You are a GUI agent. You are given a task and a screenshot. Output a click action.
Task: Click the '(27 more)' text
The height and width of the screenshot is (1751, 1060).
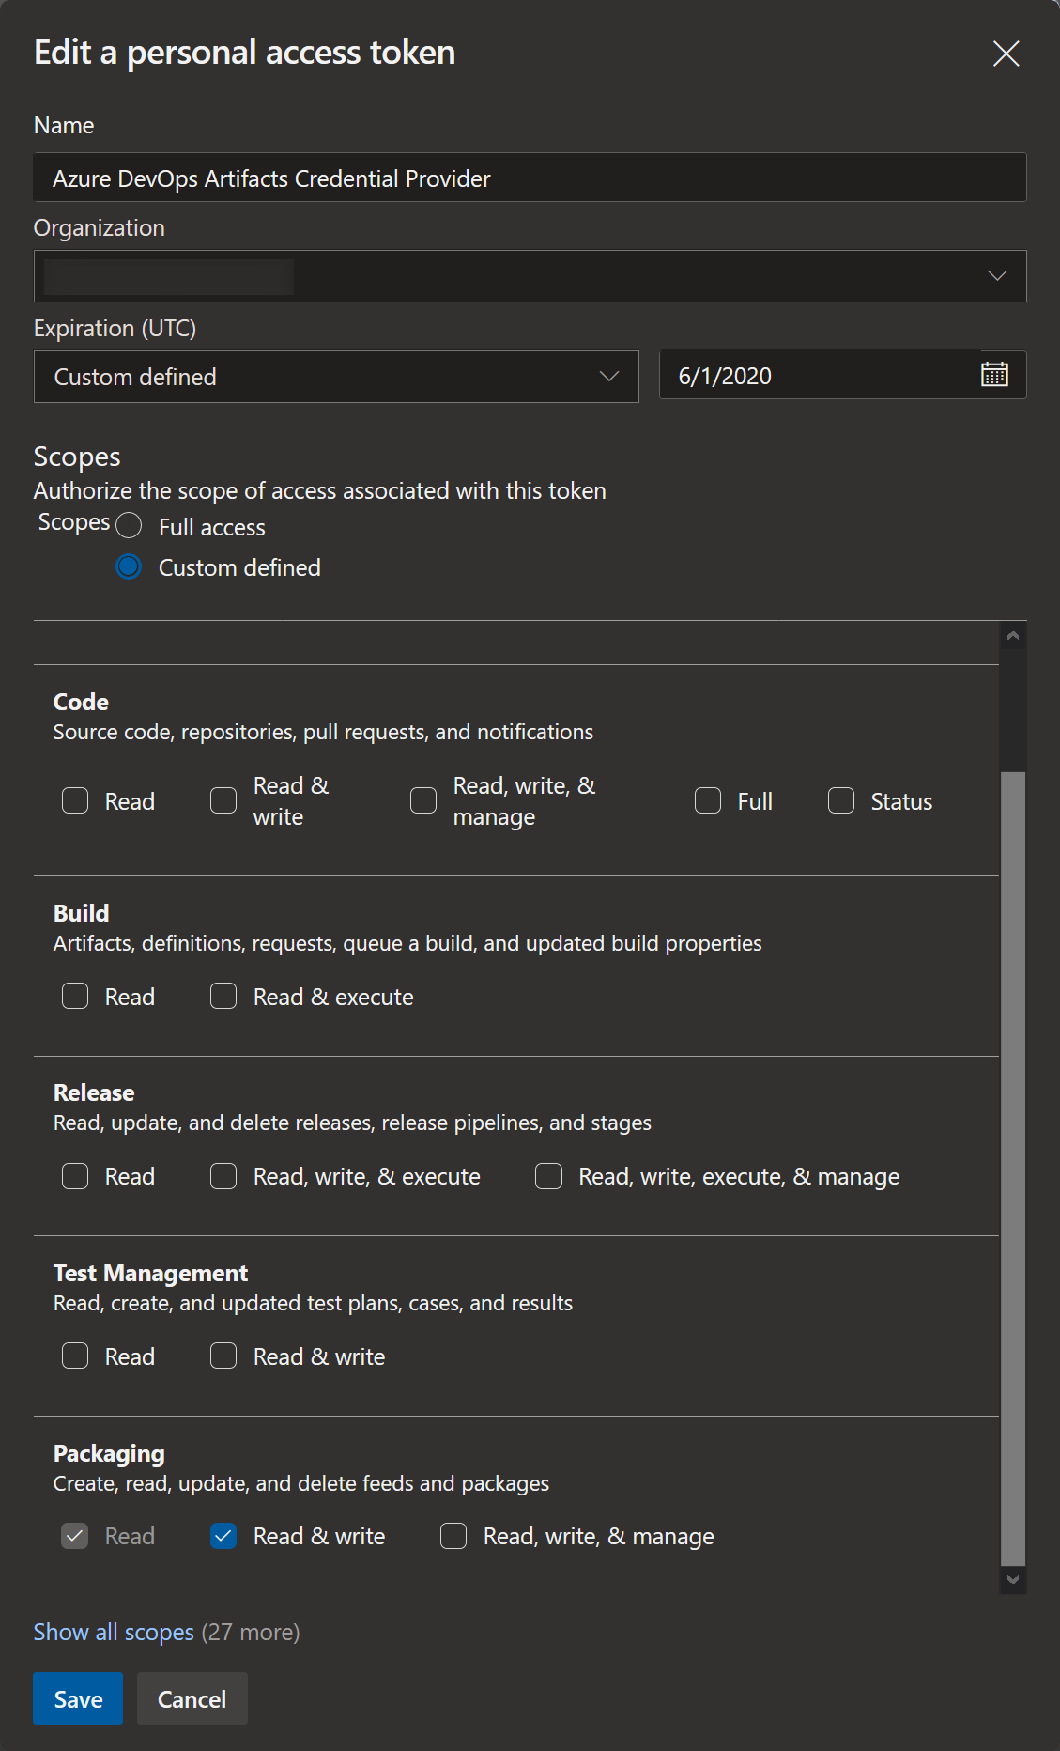[x=251, y=1632]
